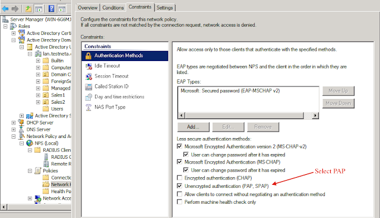Open the Settings tab
380x218 pixels.
click(x=165, y=8)
